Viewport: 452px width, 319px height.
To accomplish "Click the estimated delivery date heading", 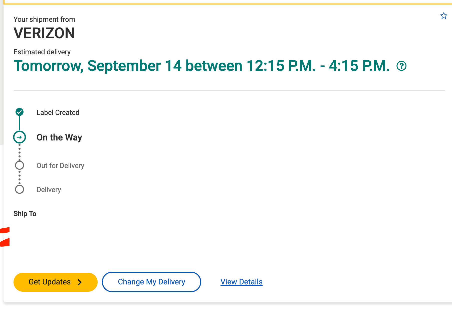I will tap(202, 66).
